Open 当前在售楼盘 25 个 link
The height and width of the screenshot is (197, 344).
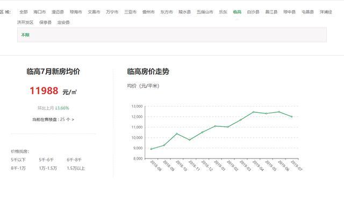click(53, 119)
